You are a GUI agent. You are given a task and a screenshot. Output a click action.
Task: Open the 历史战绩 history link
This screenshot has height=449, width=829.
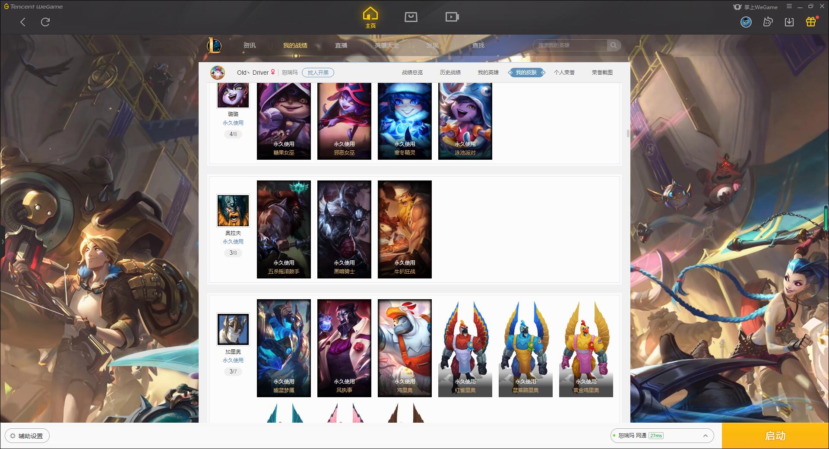click(x=450, y=73)
